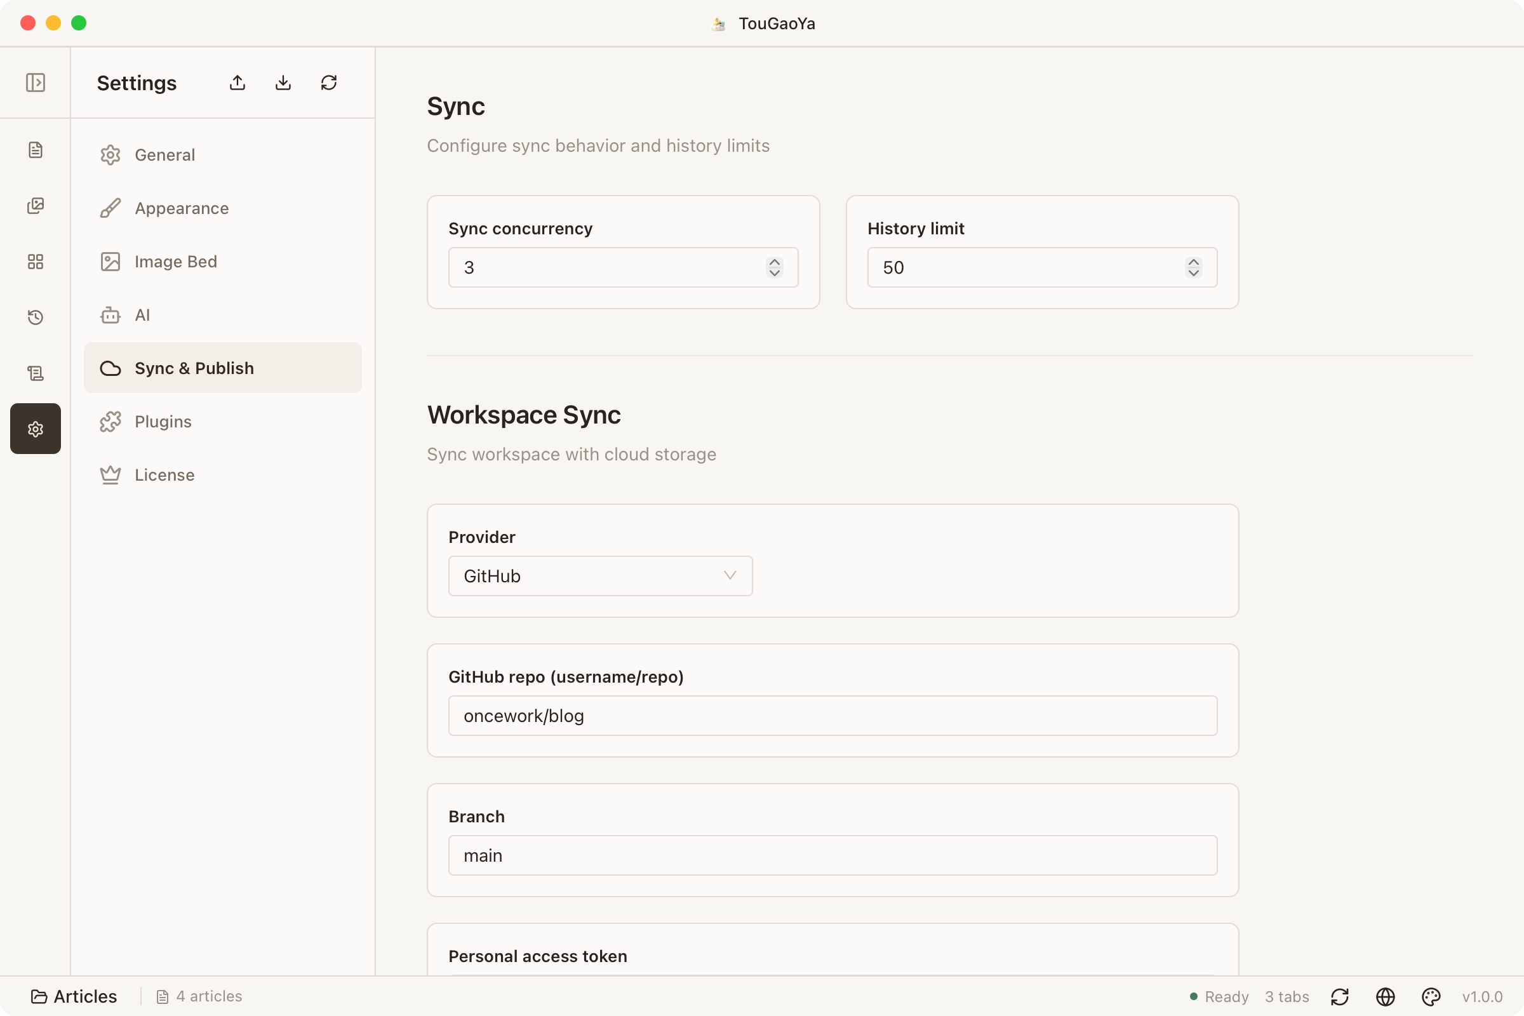Toggle the sidebar panel icon

[36, 83]
